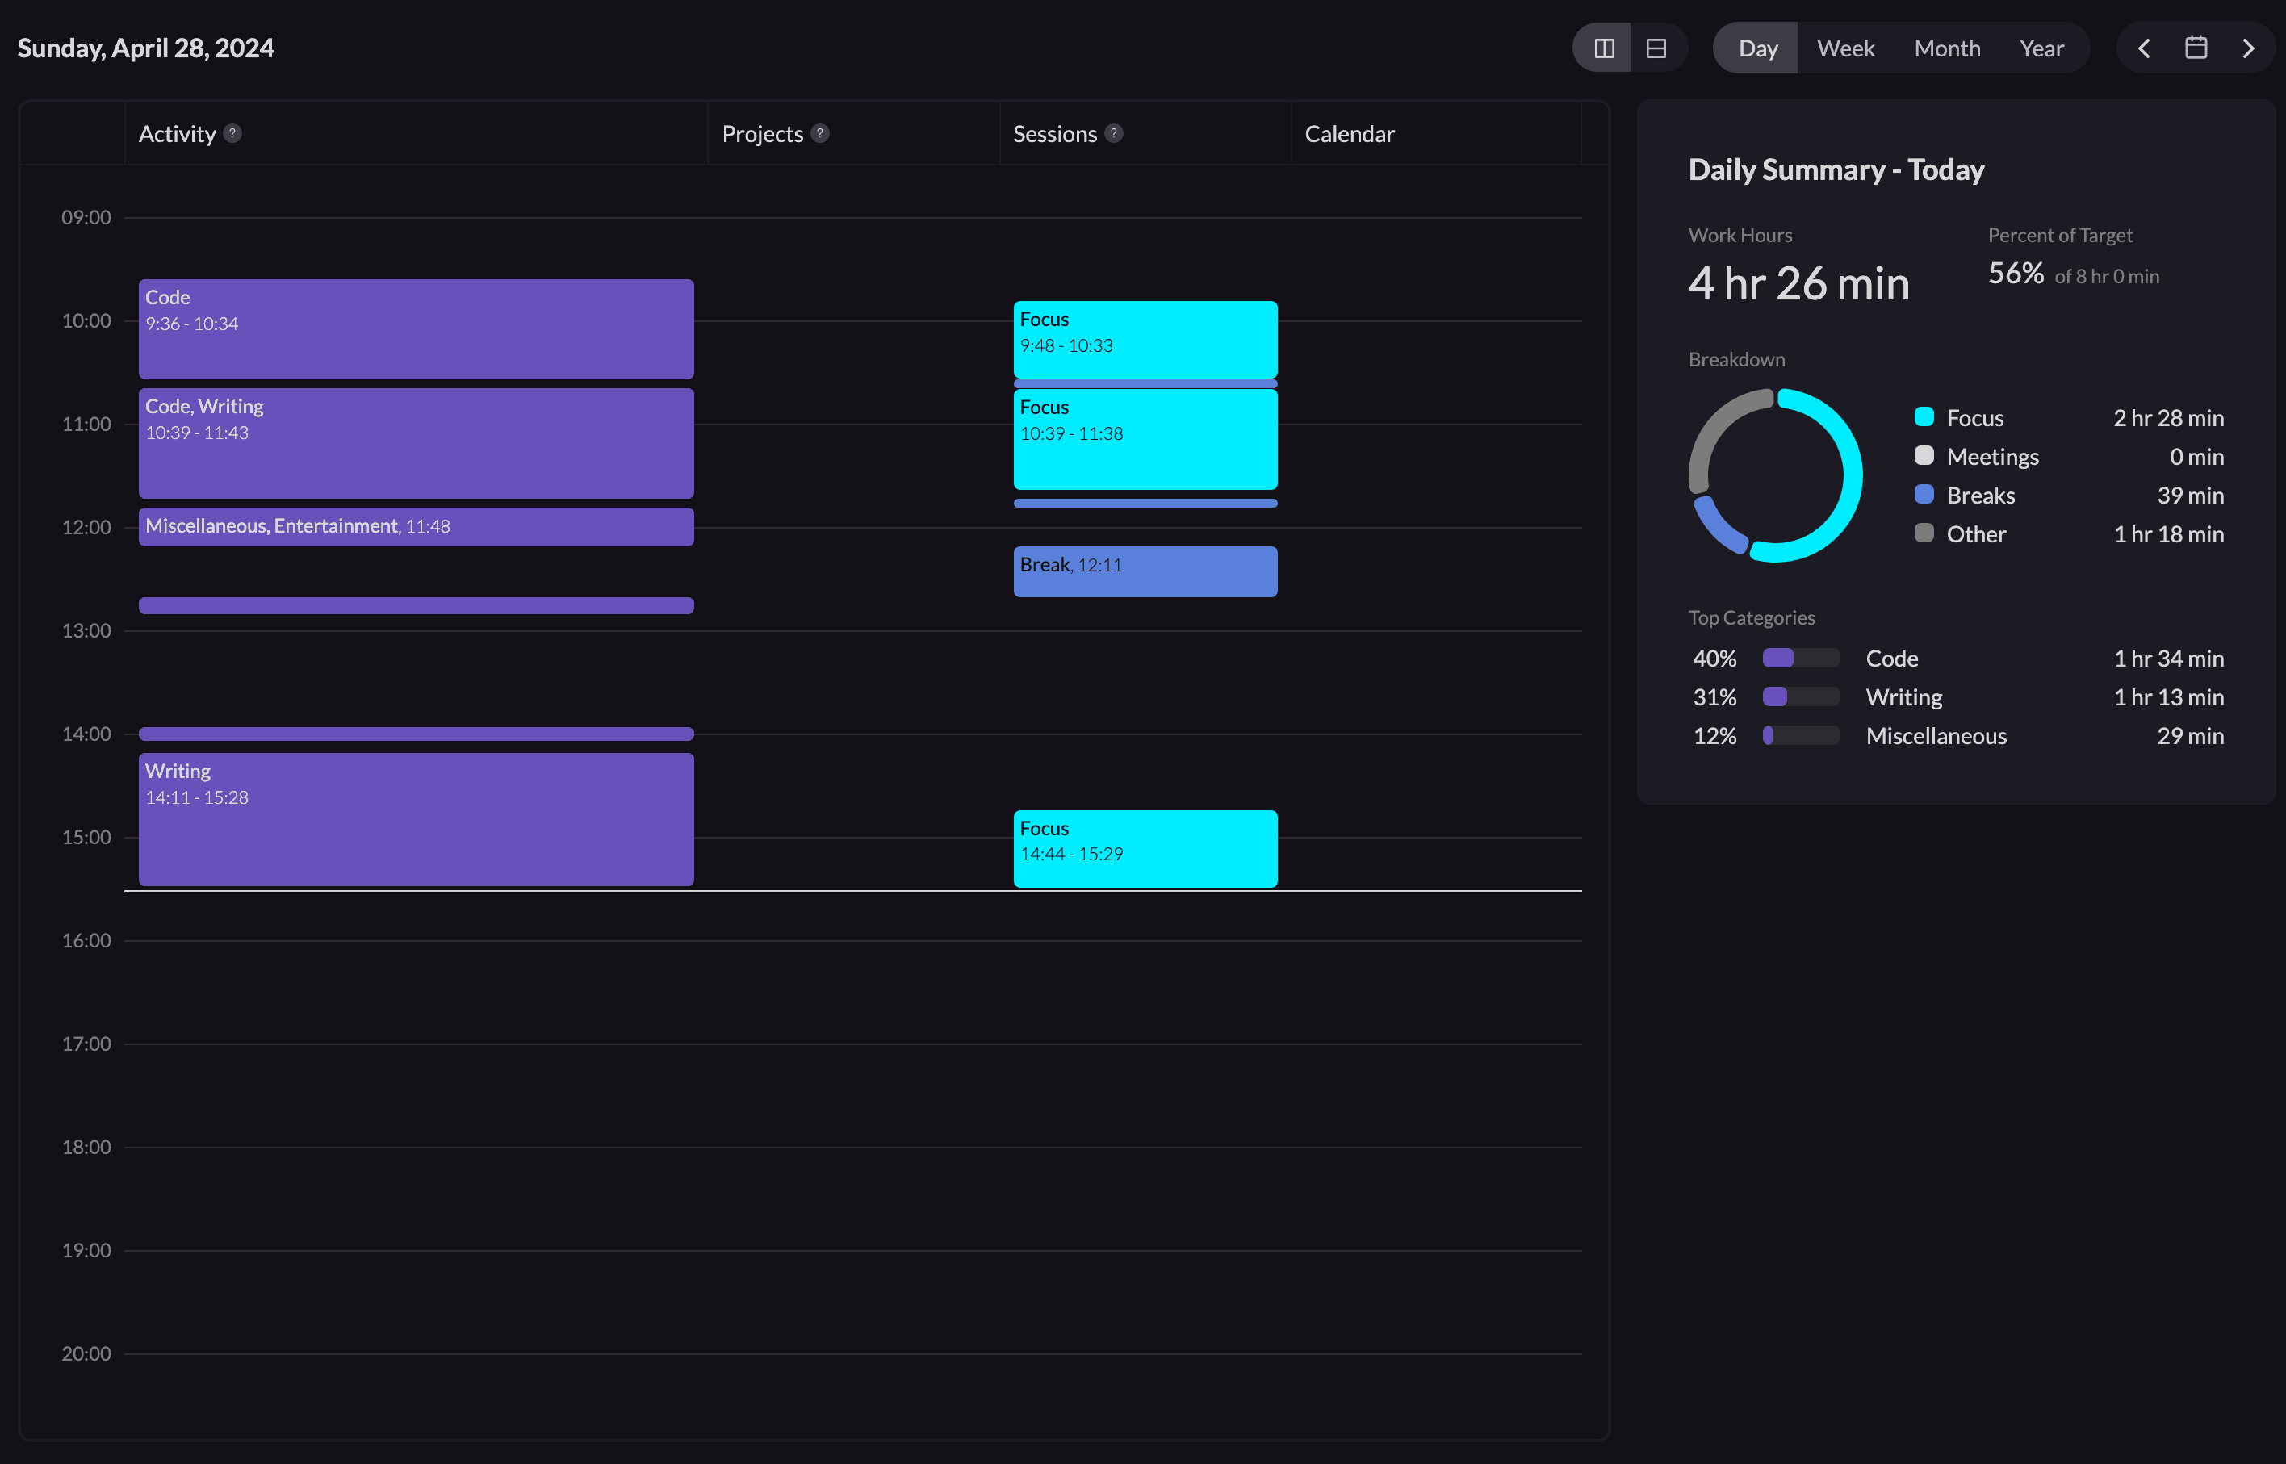Screen dimensions: 2286x1464
Task: Open the calendar date picker icon
Action: click(x=2196, y=48)
